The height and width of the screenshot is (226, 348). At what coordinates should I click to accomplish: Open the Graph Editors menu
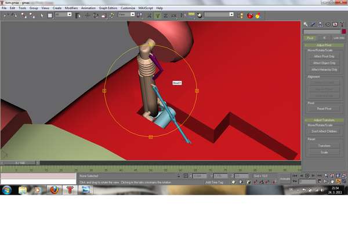(x=108, y=8)
